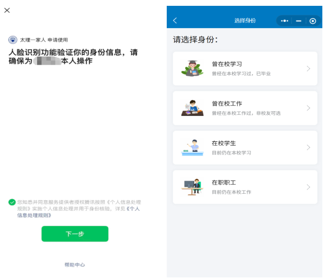Go back using the header back arrow
This screenshot has height=279, width=325.
(x=175, y=21)
